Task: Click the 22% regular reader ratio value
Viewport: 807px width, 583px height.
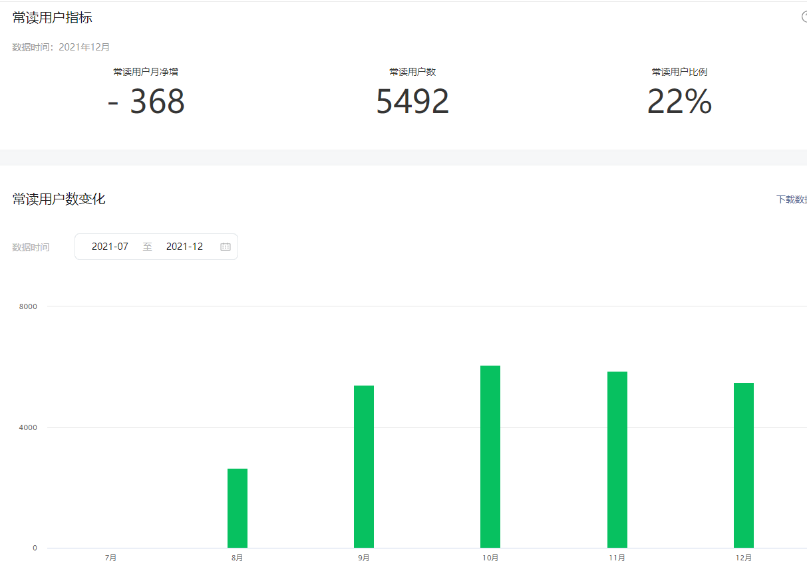Action: [x=679, y=102]
